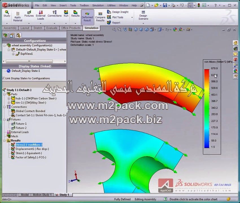This screenshot has width=240, height=203.
Task: Click the Zoom to Fit icon
Action: [114, 30]
